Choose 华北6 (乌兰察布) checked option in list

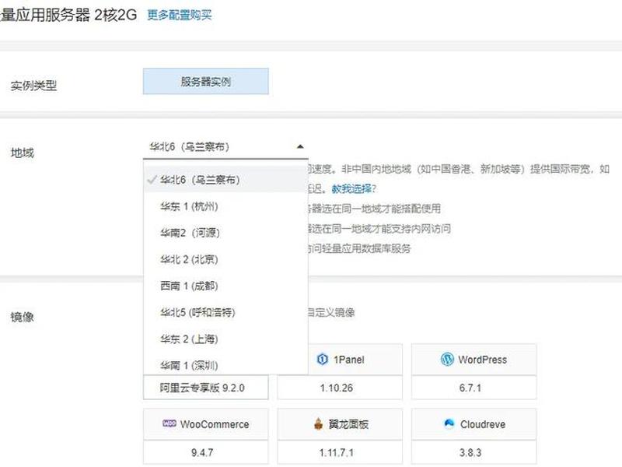[x=225, y=180]
